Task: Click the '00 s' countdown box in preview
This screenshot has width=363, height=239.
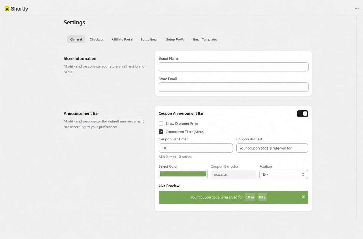Action: pos(262,197)
